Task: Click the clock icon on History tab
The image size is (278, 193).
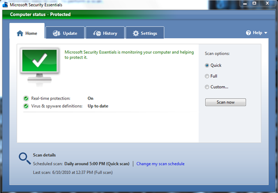Action: point(97,33)
